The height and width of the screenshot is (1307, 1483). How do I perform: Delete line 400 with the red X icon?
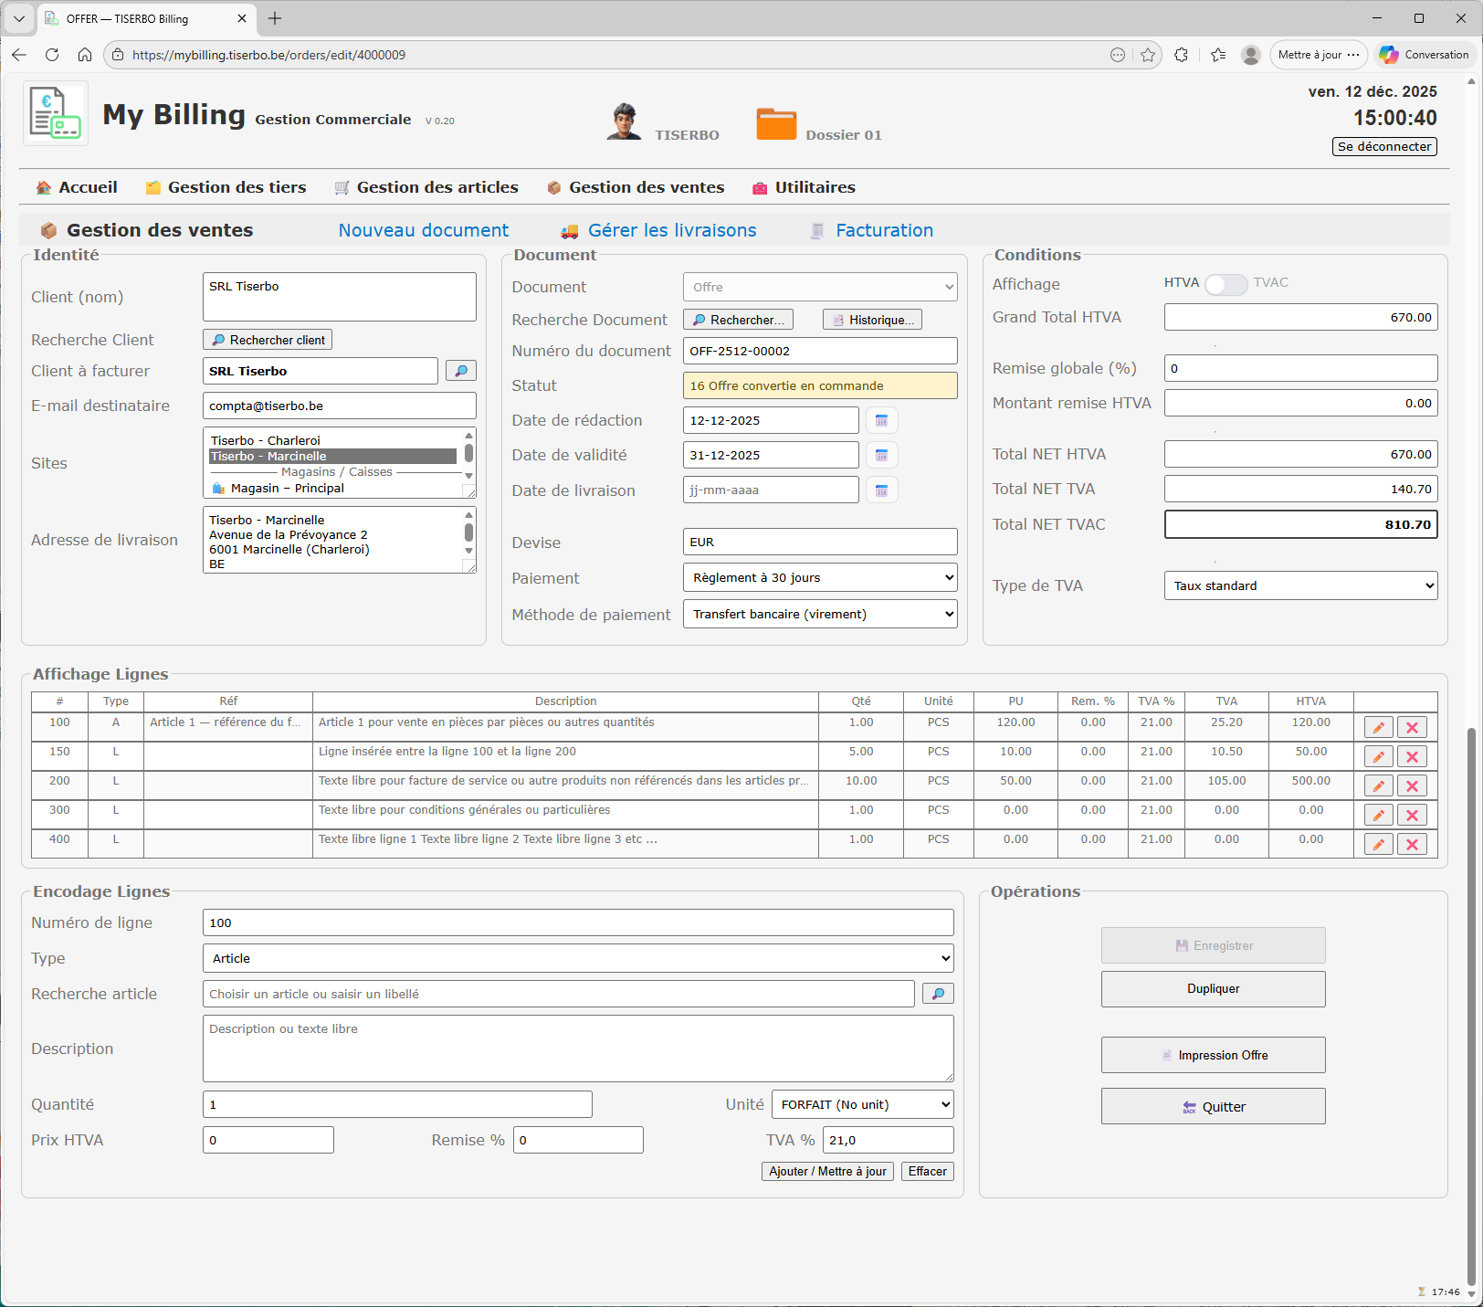(x=1412, y=843)
